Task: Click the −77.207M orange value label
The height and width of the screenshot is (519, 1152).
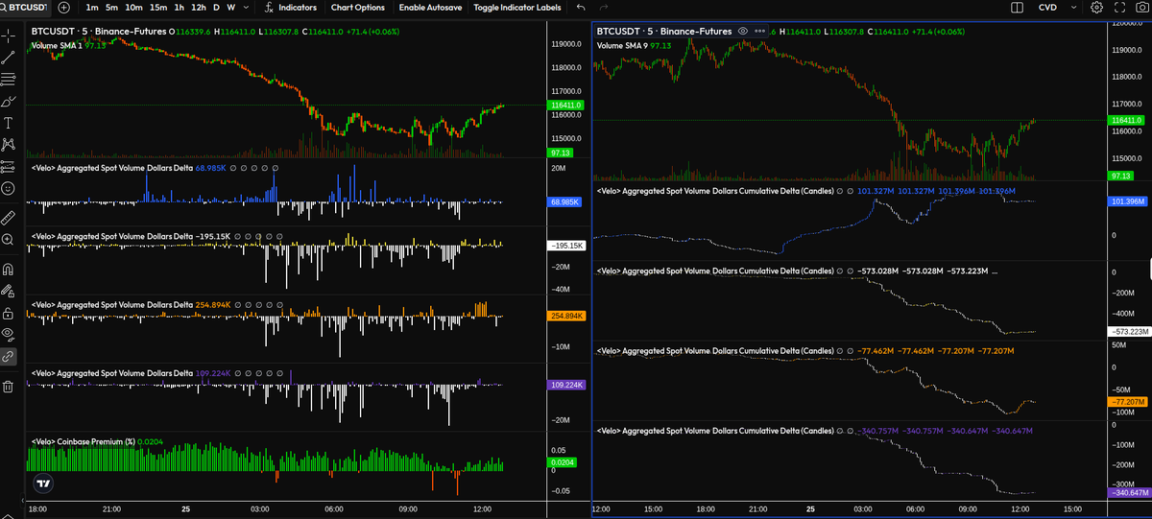Action: [1125, 401]
